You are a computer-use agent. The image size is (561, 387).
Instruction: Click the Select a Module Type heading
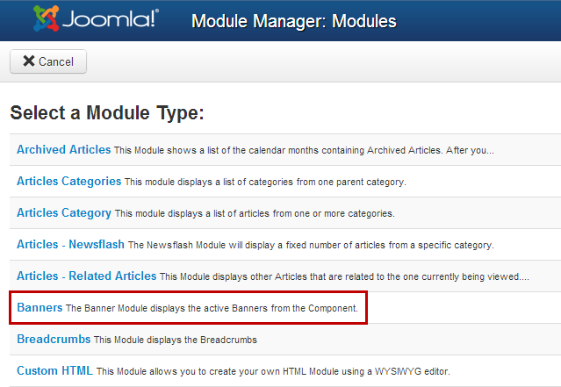coord(107,113)
